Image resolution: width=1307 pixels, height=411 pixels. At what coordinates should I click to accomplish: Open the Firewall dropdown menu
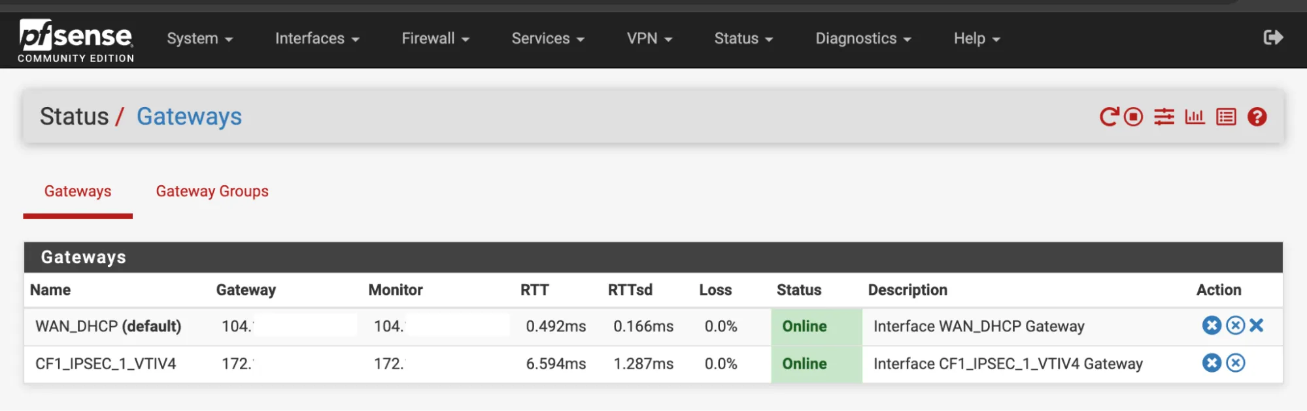coord(434,38)
